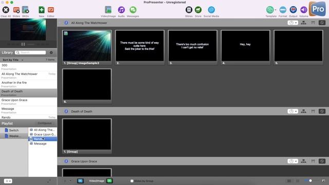This screenshot has height=185, width=329.
Task: Click the Clear All toolbar icon
Action: click(x=6, y=10)
